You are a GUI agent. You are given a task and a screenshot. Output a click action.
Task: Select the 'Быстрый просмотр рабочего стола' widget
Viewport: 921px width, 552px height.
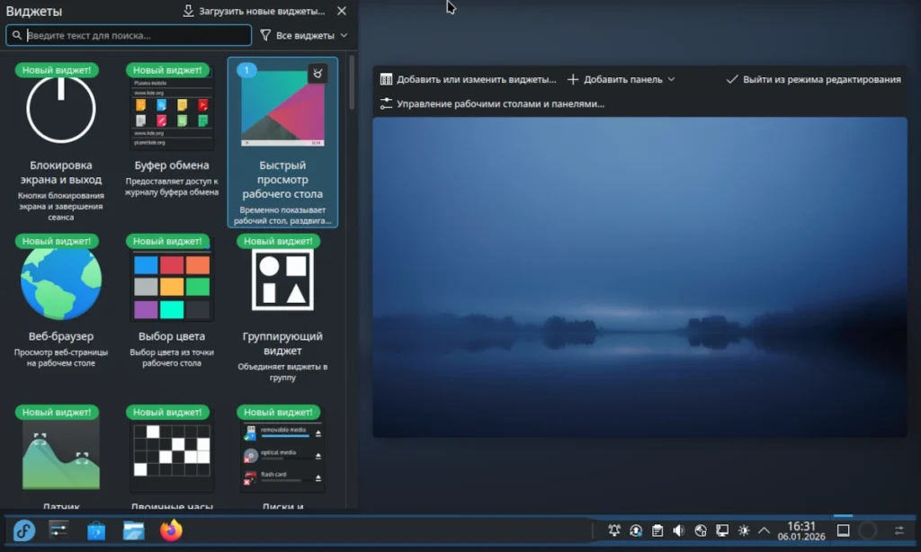tap(282, 142)
